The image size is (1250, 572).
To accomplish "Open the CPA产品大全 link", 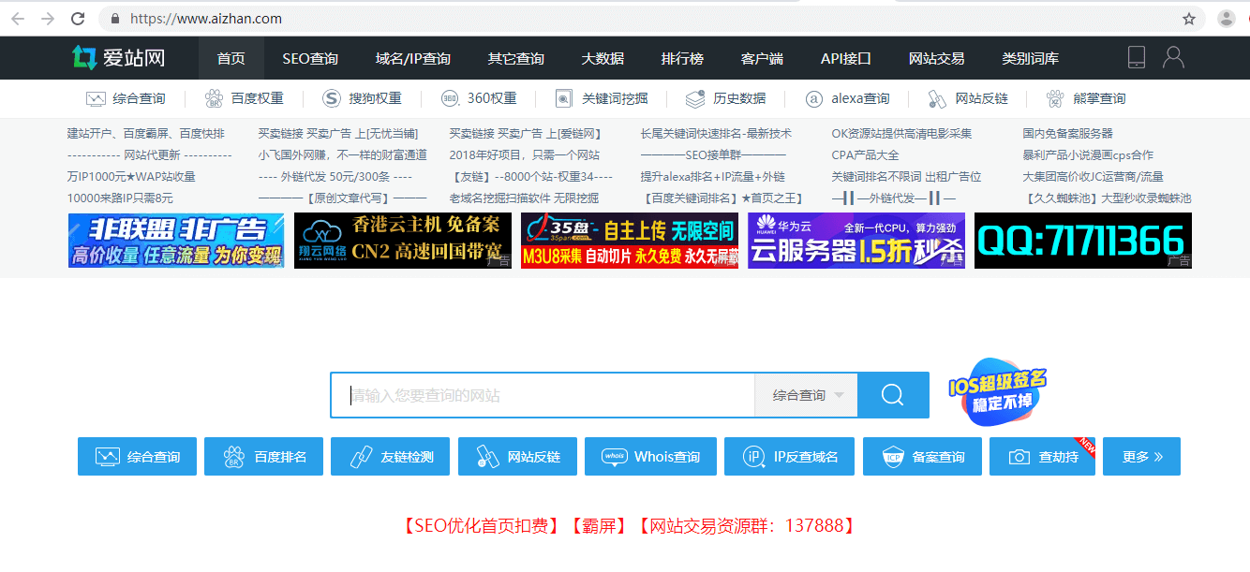I will click(865, 155).
